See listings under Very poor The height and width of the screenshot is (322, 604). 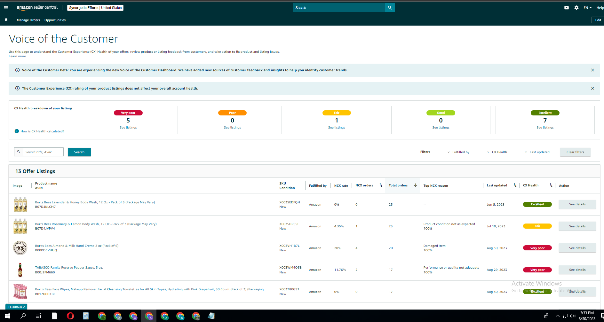click(128, 127)
